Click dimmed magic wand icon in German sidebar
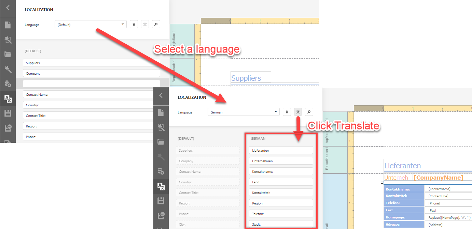The height and width of the screenshot is (229, 472). pos(161,157)
